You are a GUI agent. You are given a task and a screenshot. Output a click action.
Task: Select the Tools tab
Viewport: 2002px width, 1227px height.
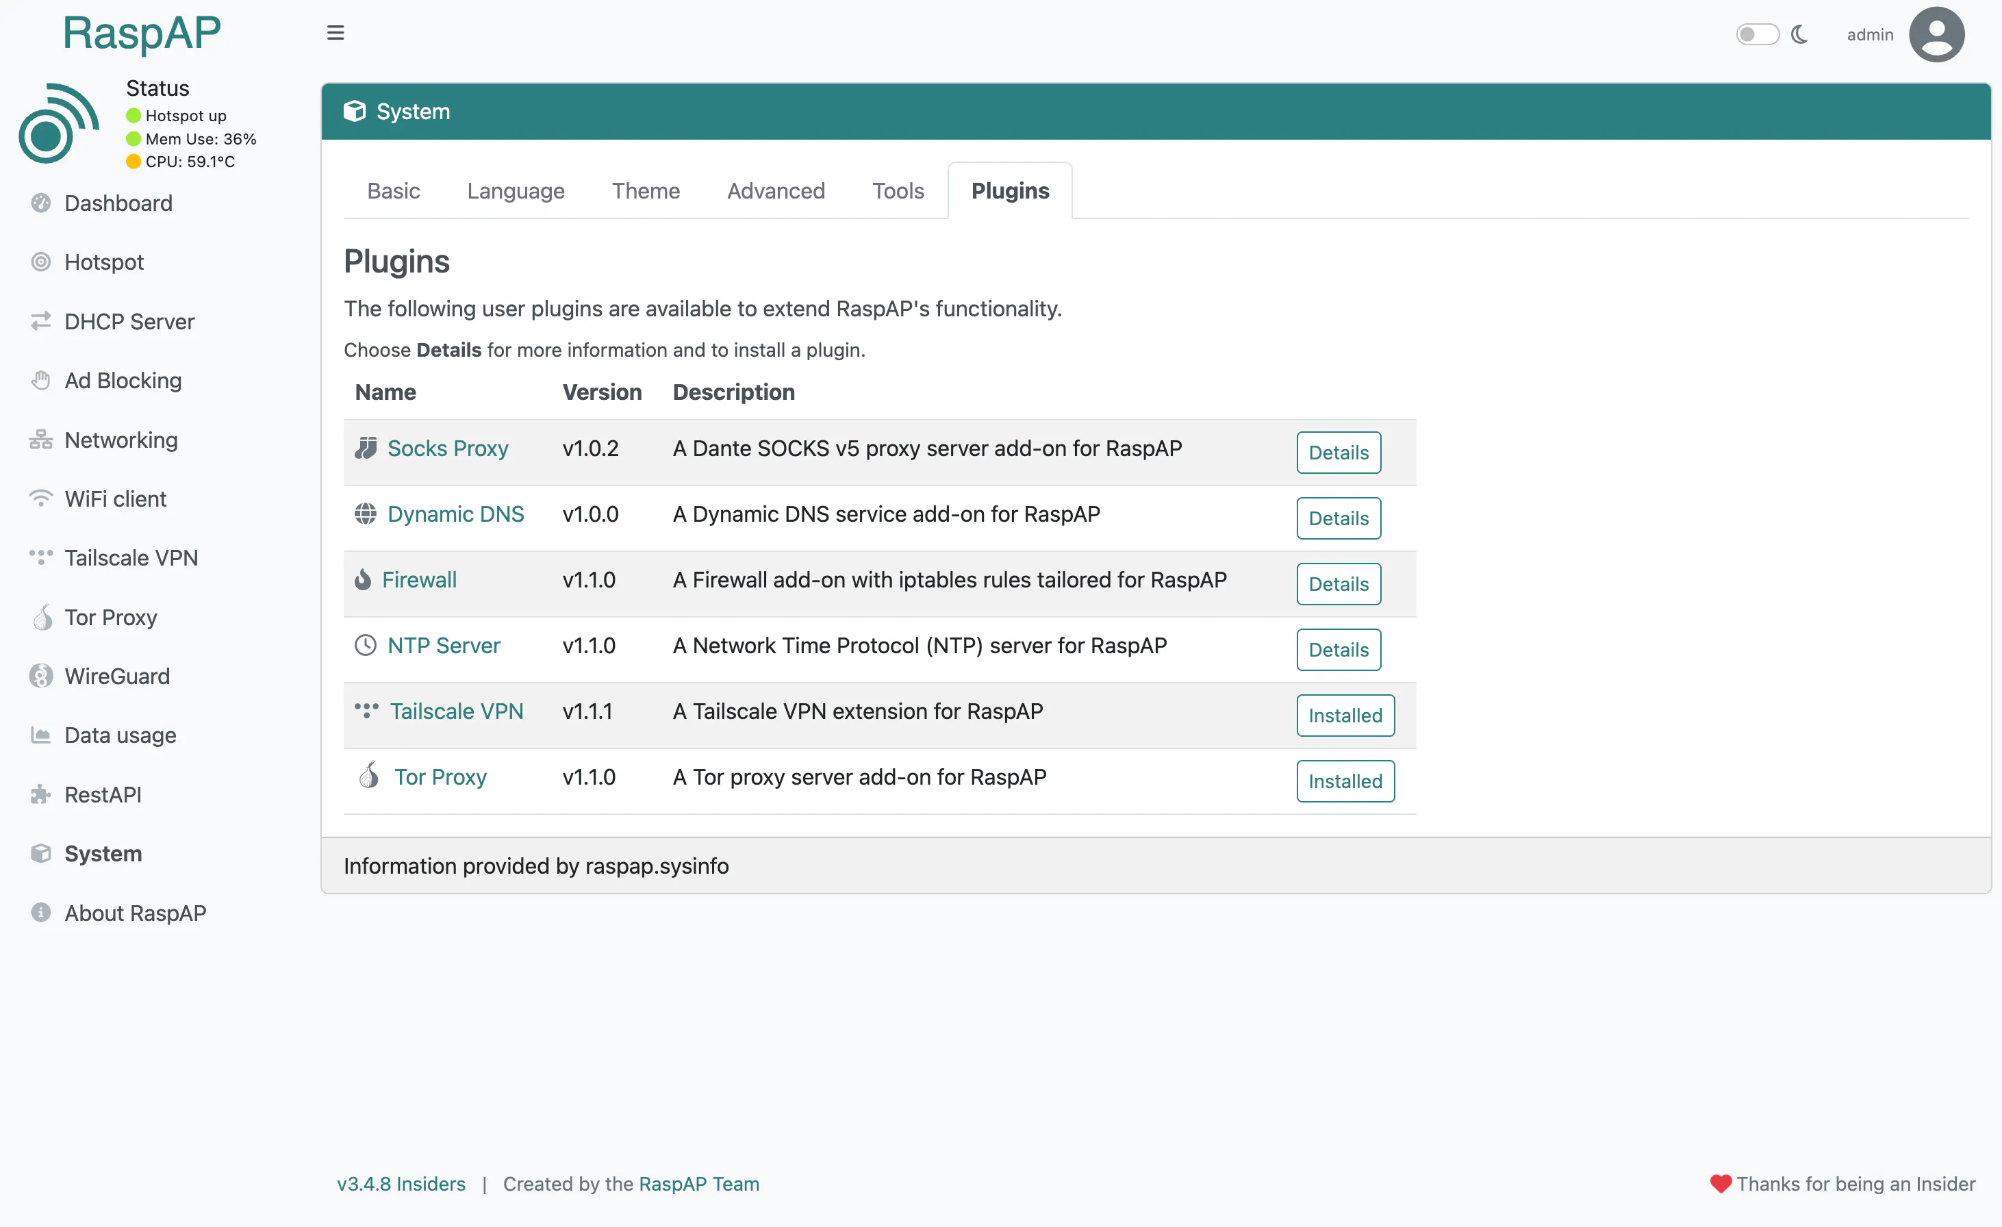[x=898, y=190]
